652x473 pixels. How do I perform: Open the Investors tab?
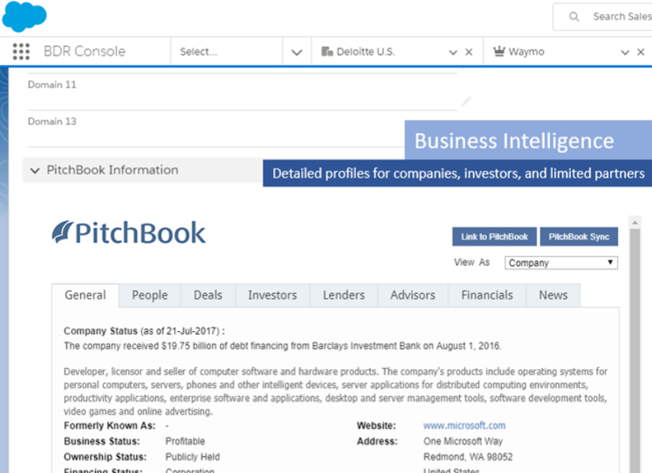point(272,295)
